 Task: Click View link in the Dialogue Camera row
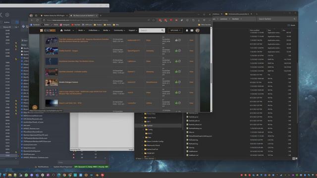(191, 82)
